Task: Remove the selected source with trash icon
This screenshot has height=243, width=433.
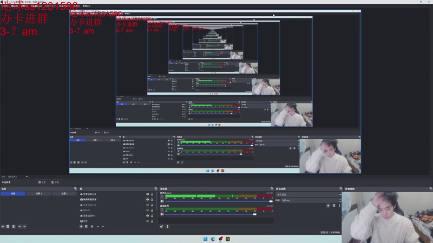Action: click(86, 226)
